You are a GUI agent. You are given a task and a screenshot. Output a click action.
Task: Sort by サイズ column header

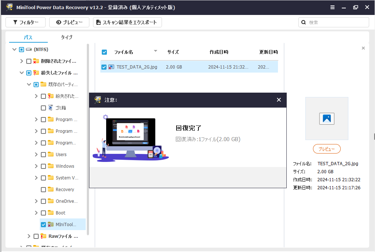click(173, 52)
